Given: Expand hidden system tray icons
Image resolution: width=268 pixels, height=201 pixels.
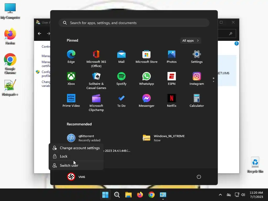Looking at the screenshot, I should [220, 195].
